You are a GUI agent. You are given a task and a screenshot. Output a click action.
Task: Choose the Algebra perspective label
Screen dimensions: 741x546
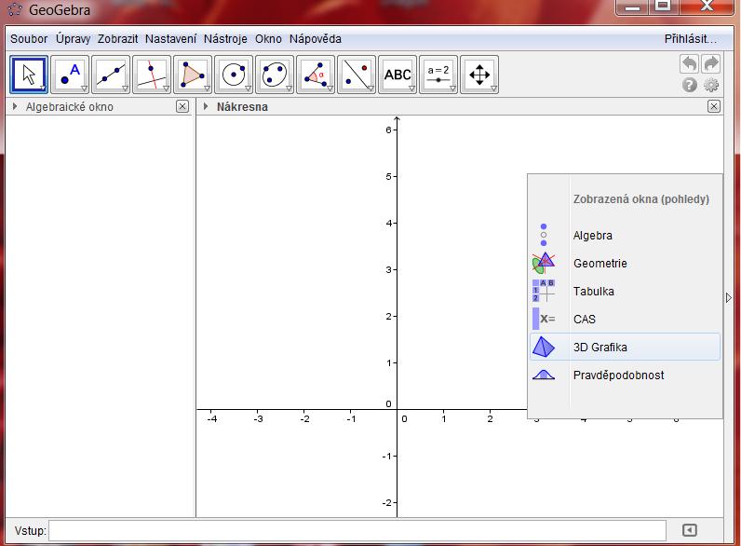[593, 235]
